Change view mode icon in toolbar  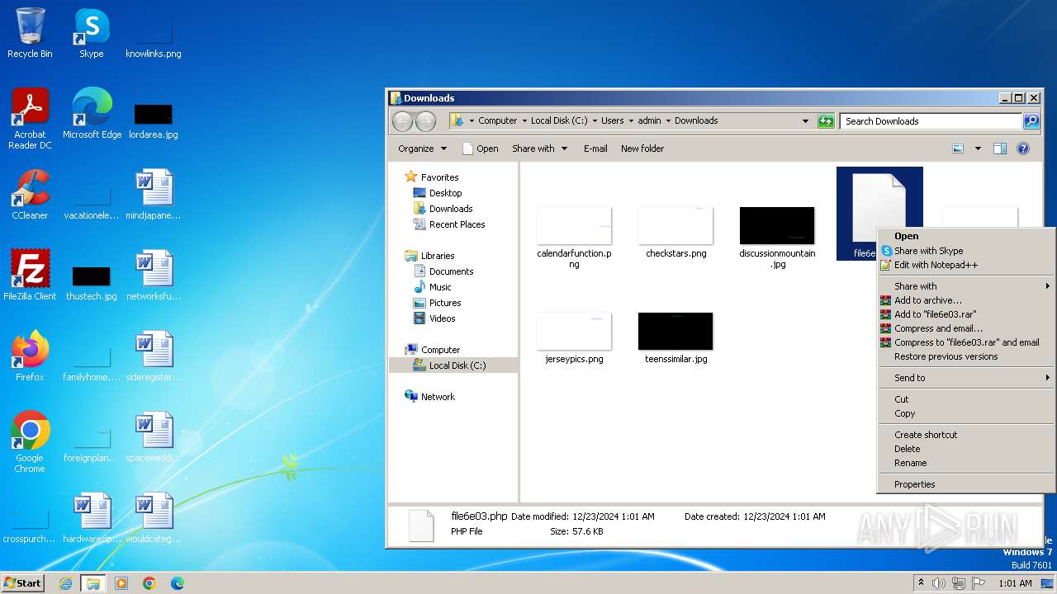point(958,148)
